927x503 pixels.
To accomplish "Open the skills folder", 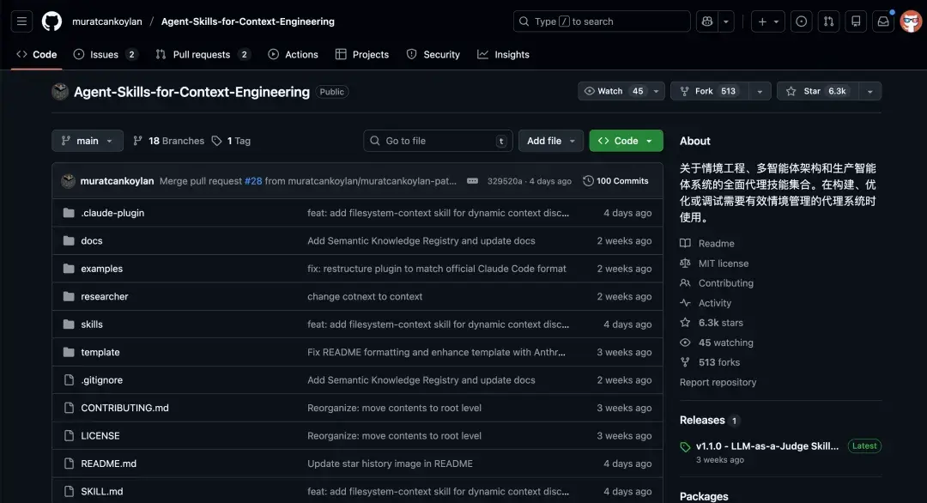I will click(x=92, y=324).
